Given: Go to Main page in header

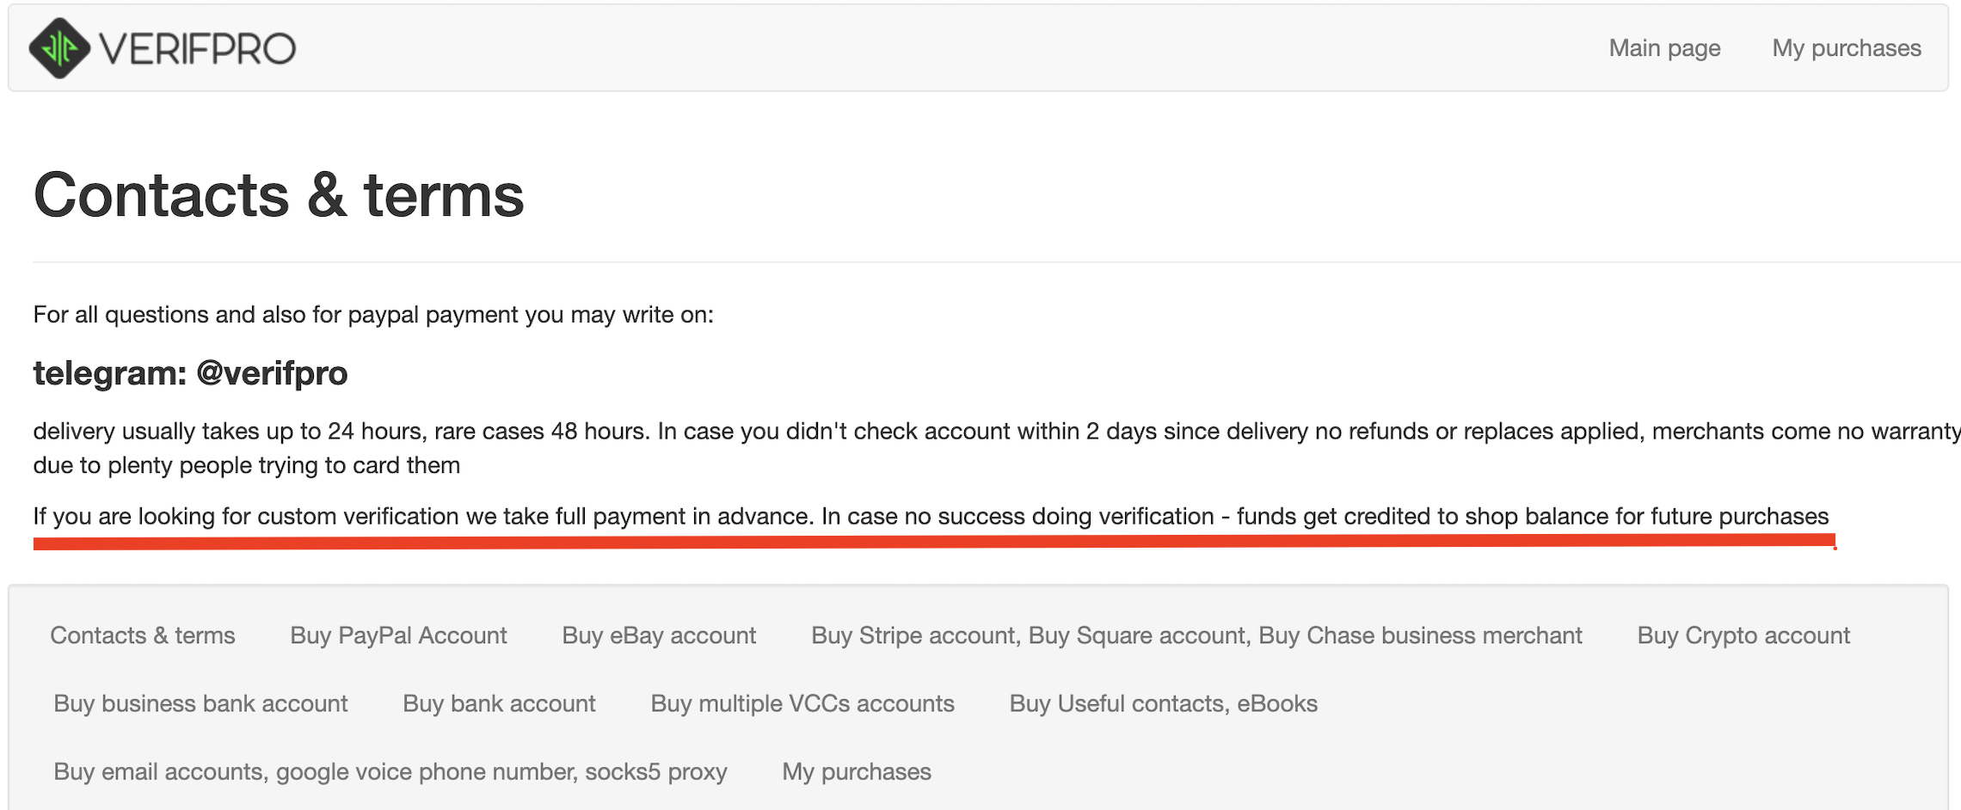Looking at the screenshot, I should [1664, 48].
